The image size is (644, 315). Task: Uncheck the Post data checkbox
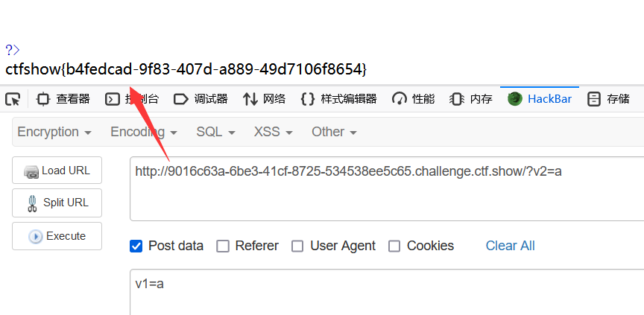click(x=136, y=246)
